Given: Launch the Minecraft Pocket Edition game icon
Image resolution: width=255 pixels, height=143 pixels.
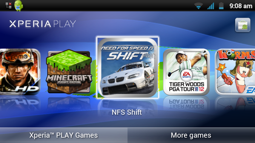Looking at the screenshot, I should (69, 72).
